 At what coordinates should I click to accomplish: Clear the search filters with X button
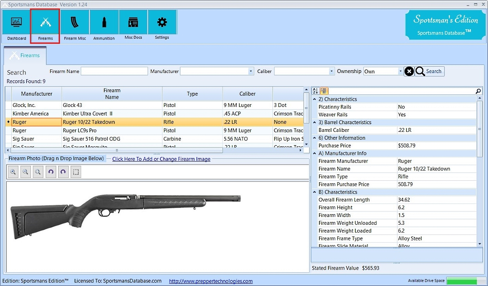click(x=409, y=71)
